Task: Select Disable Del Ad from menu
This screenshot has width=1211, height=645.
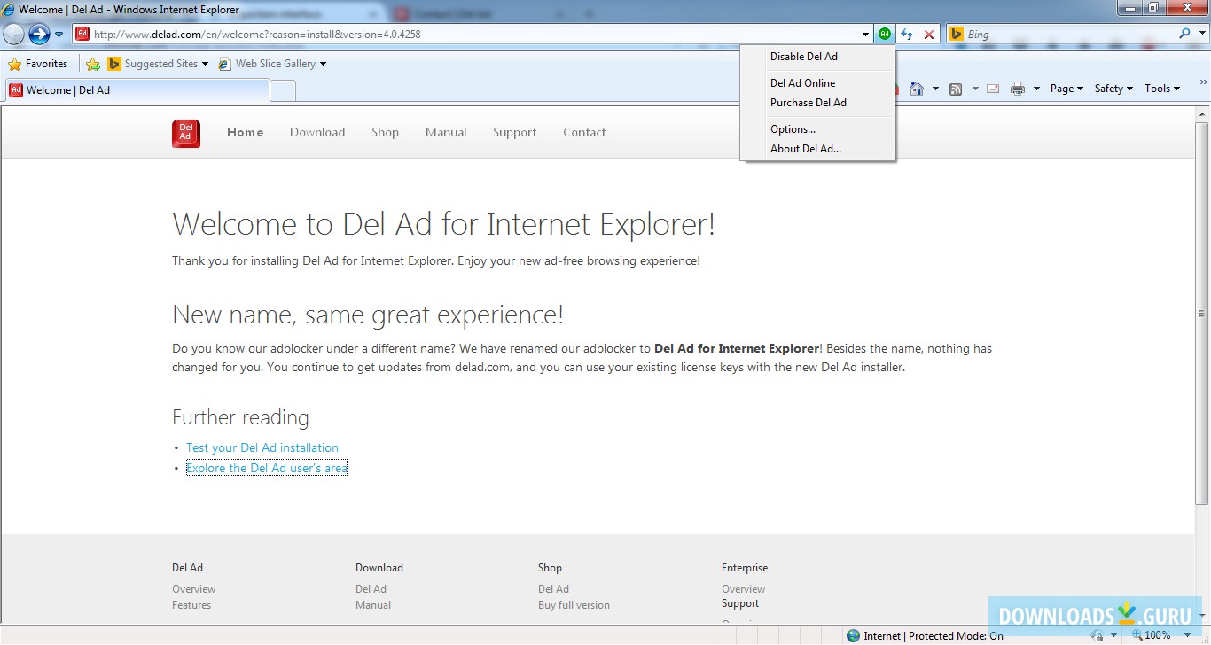Action: [803, 57]
